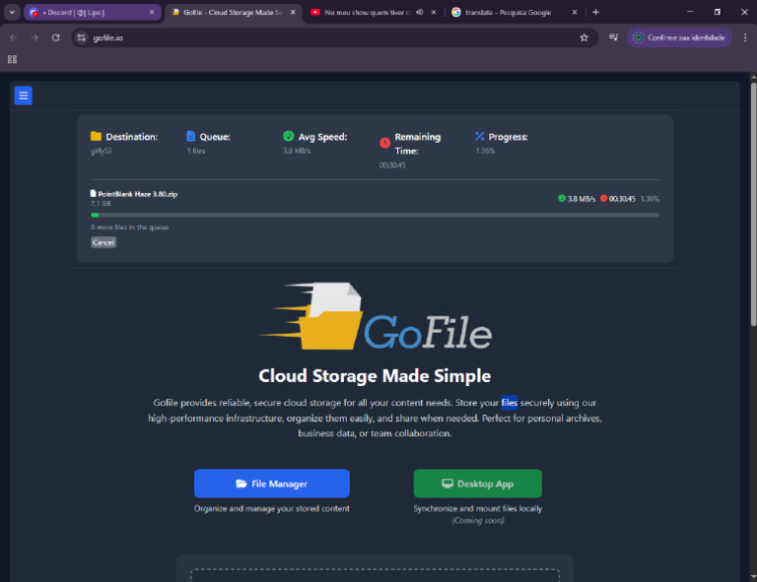Screen dimensions: 757x582
Task: Open the GoFile hamburger menu
Action: 24,96
